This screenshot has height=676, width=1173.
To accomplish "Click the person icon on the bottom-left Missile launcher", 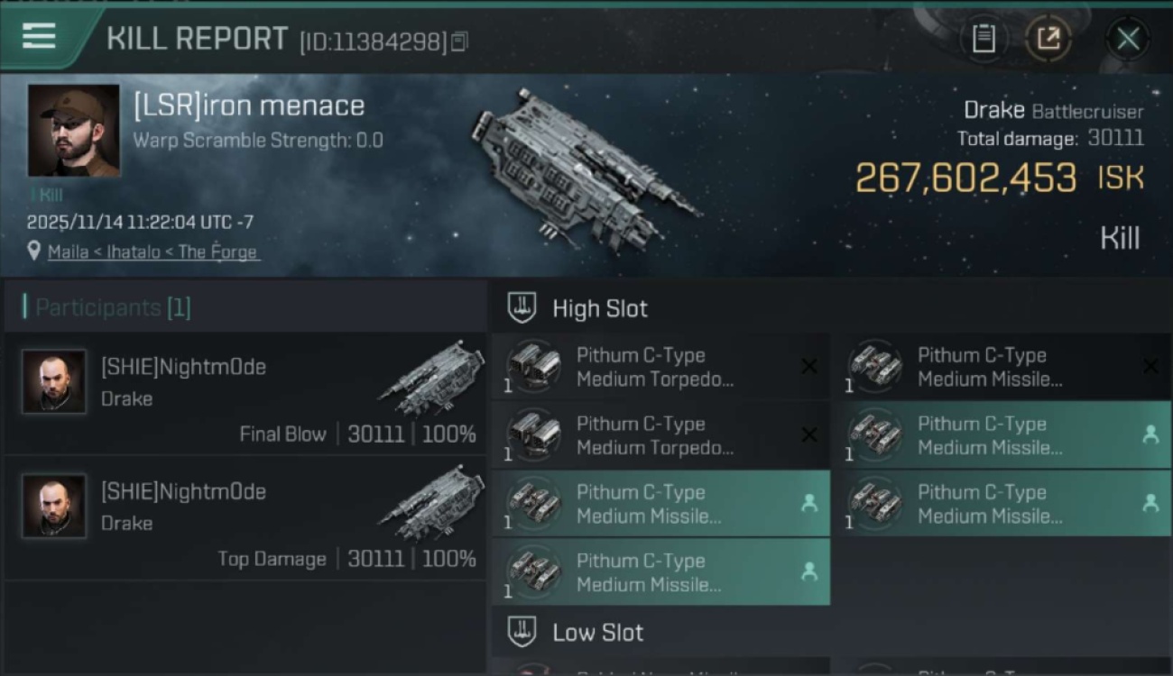I will pos(809,571).
